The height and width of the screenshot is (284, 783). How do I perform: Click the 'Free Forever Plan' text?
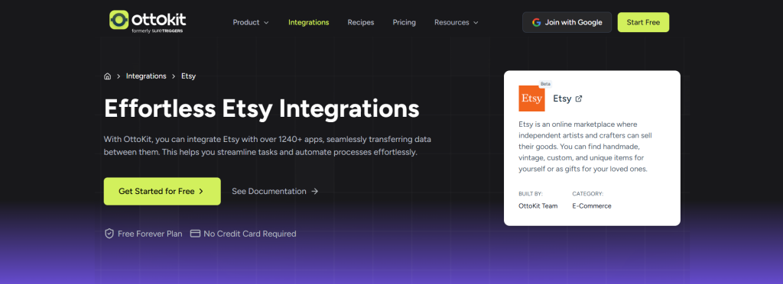tap(150, 234)
